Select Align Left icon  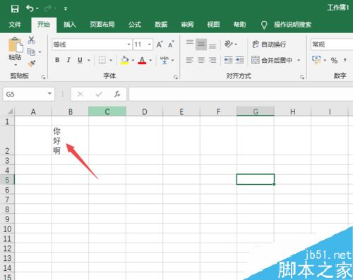point(190,60)
